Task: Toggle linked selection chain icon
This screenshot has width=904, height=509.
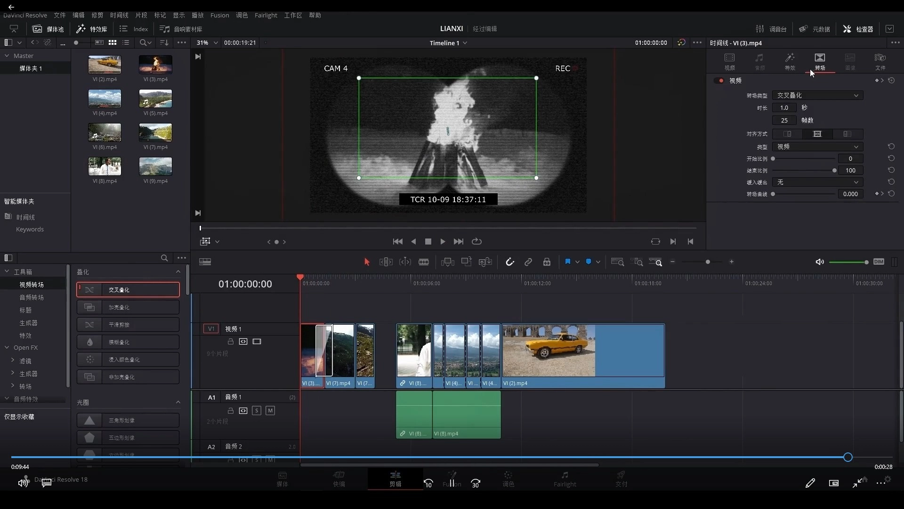Action: tap(528, 262)
